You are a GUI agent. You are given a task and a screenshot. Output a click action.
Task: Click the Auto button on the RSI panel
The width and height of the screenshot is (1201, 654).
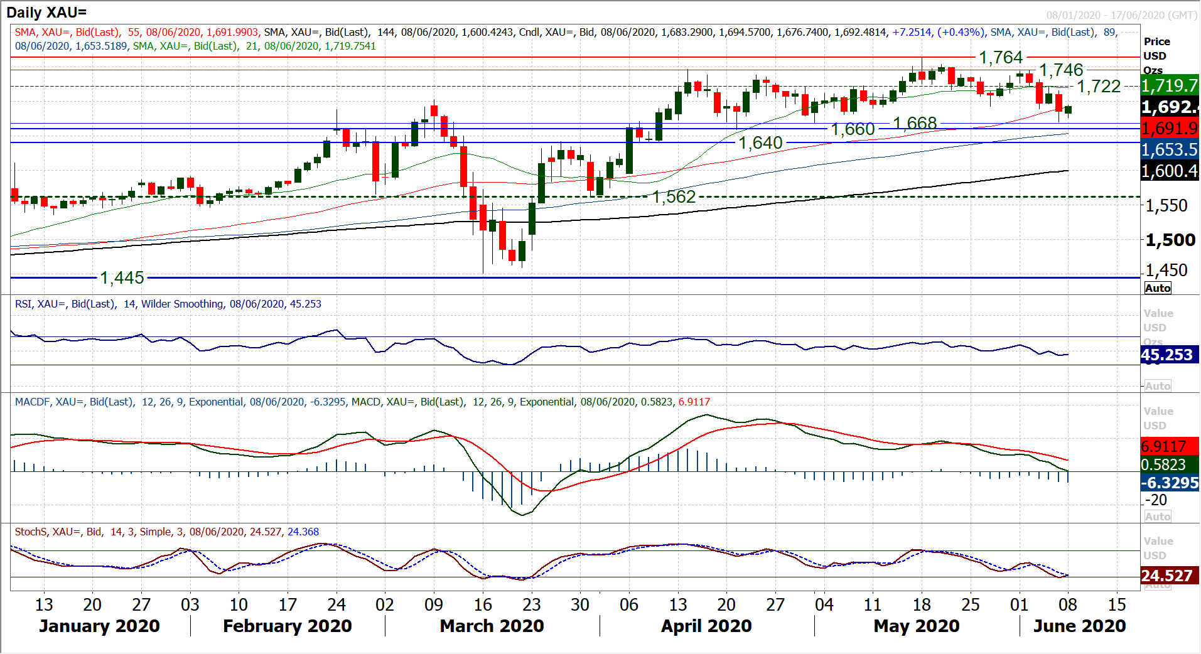pyautogui.click(x=1158, y=386)
